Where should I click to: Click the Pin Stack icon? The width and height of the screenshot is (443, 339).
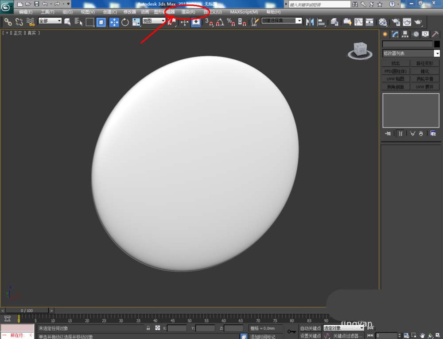[x=388, y=133]
